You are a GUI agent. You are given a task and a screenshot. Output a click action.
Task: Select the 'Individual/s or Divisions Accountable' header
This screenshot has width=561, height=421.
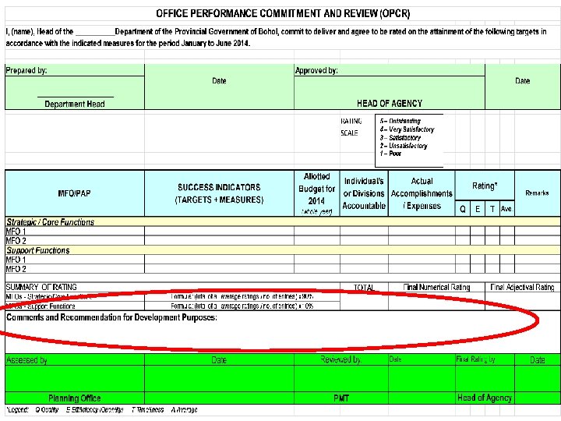click(364, 193)
